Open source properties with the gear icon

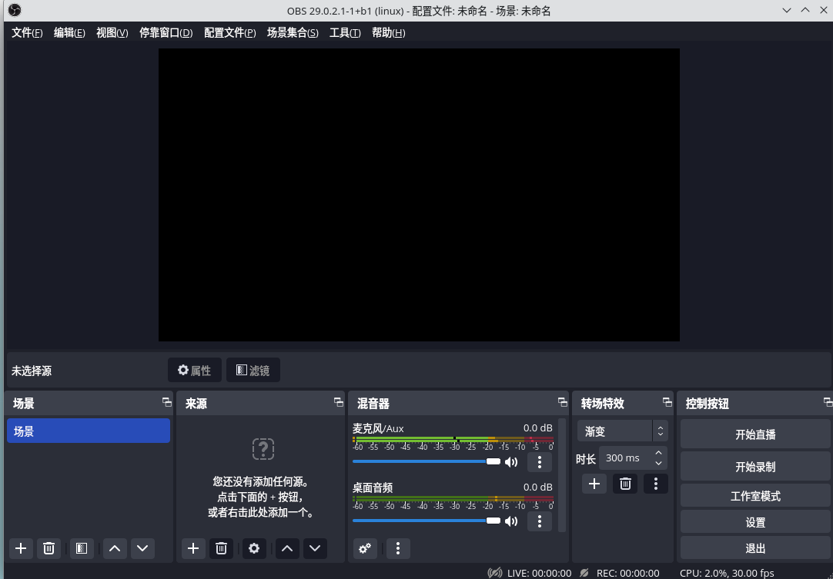(x=254, y=548)
